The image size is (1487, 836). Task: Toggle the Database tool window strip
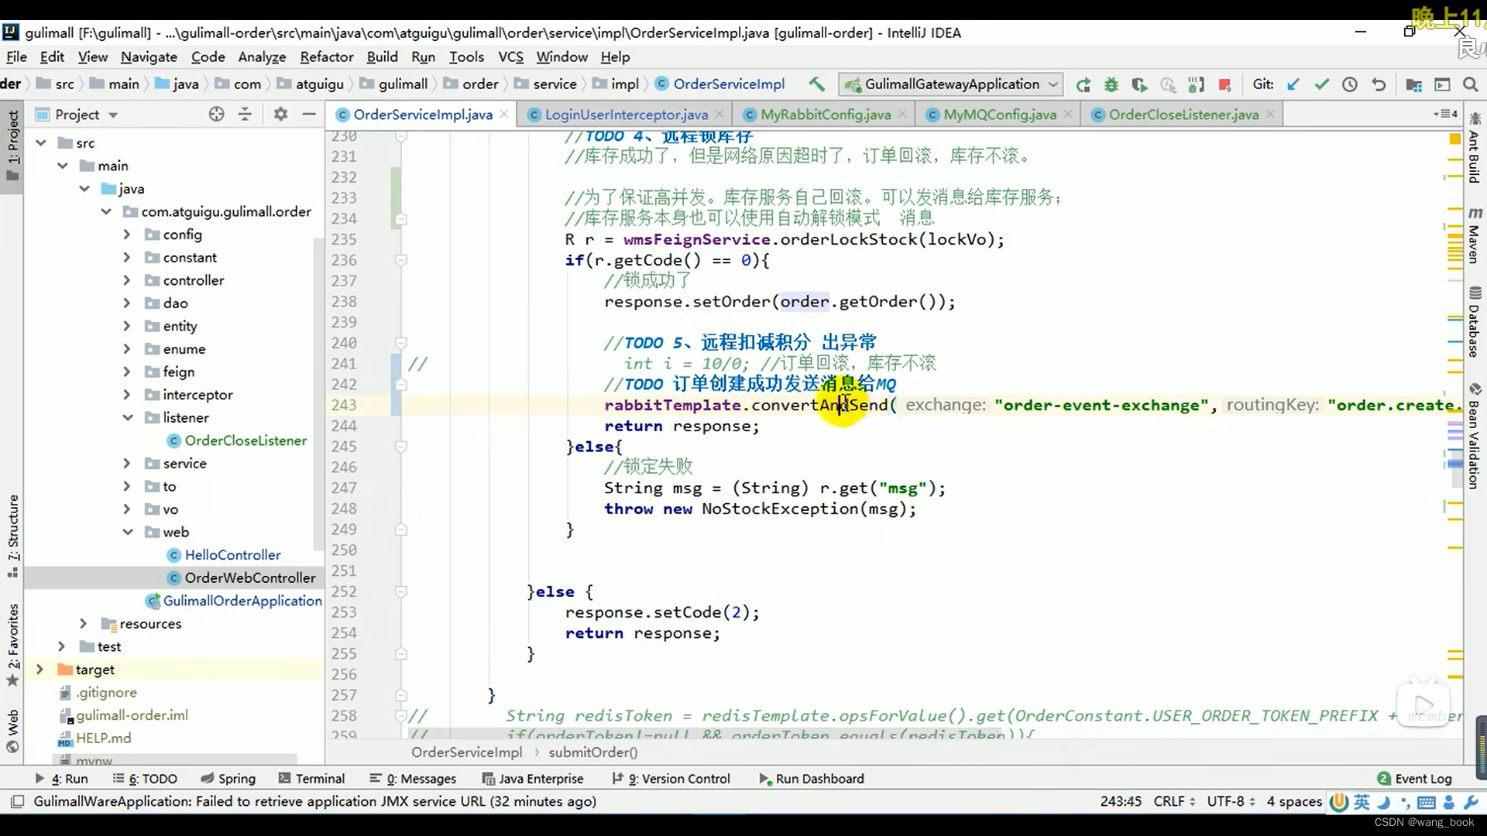[1475, 321]
